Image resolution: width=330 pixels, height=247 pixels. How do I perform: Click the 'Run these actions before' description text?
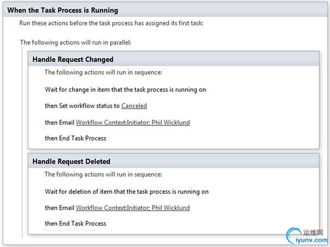click(111, 23)
